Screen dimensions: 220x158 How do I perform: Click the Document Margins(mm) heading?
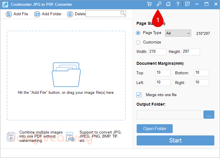(160, 63)
